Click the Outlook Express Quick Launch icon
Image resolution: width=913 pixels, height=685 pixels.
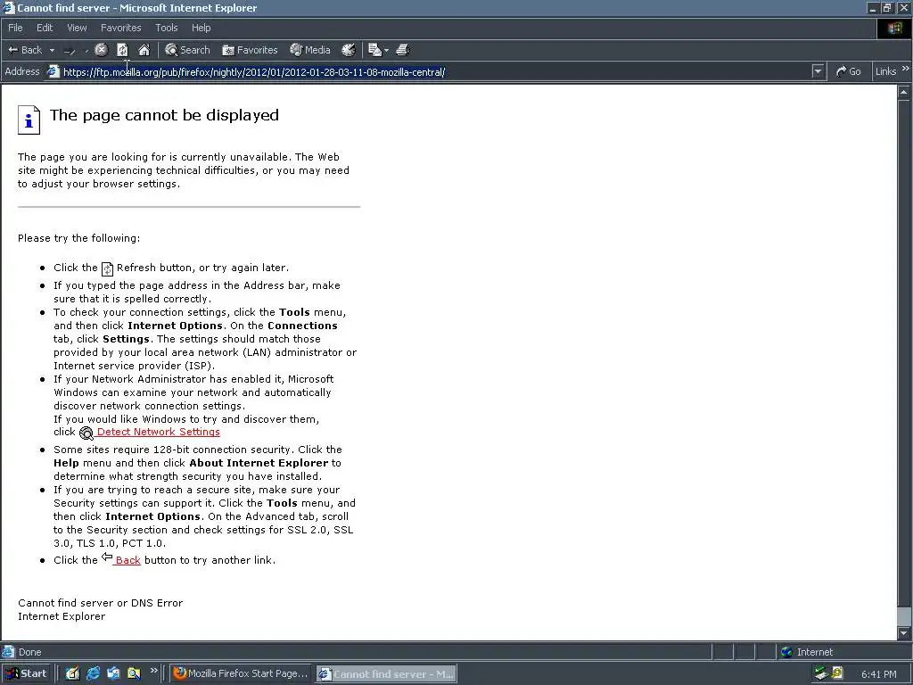point(113,673)
